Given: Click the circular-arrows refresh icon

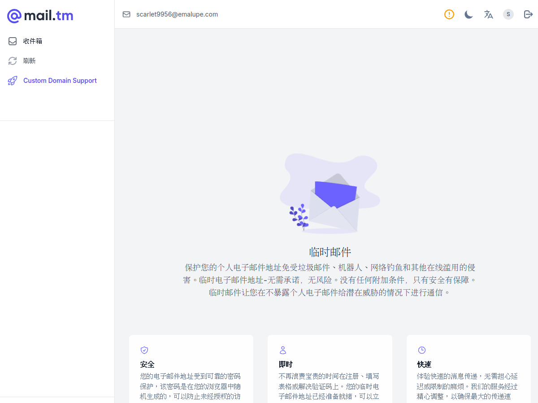Looking at the screenshot, I should (x=13, y=61).
